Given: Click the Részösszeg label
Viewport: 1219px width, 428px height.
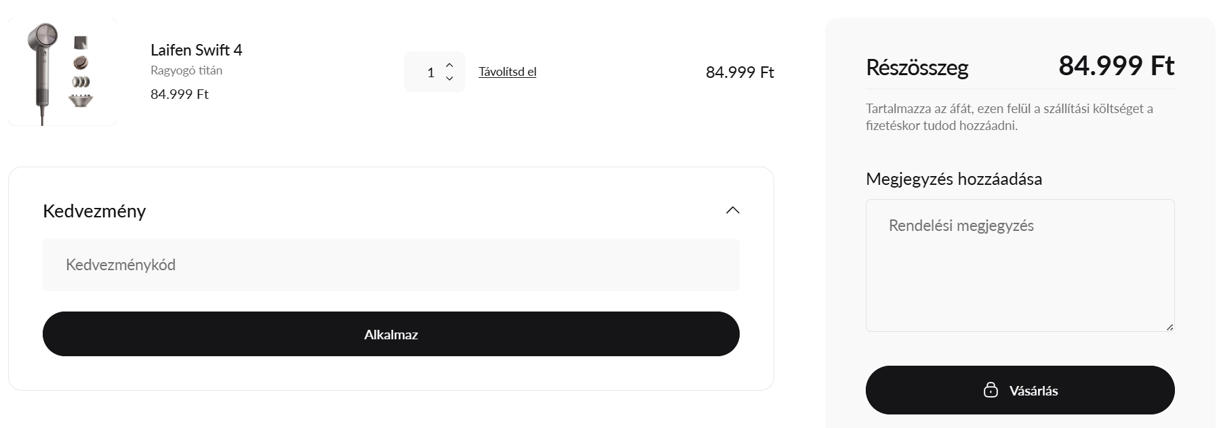Looking at the screenshot, I should pos(917,68).
